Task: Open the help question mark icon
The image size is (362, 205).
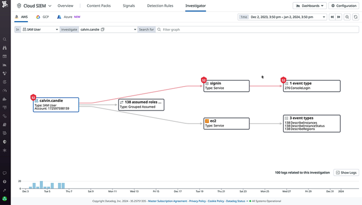Action: pos(5,182)
